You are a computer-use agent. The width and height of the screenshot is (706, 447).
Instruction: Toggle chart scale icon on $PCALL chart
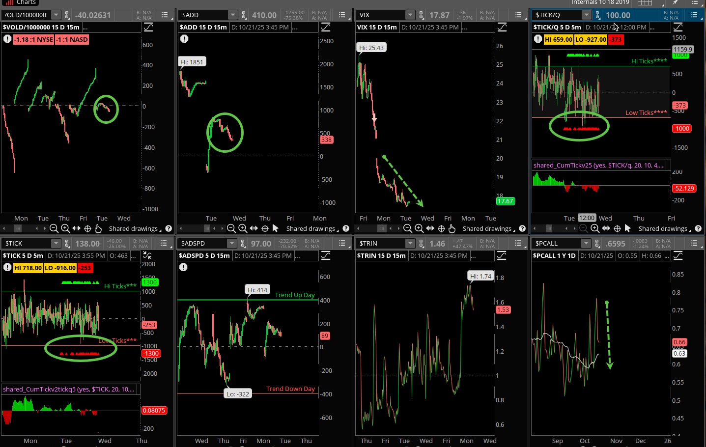click(x=678, y=255)
